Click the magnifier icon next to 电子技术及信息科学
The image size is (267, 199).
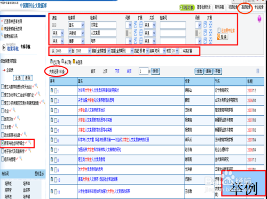30,150
